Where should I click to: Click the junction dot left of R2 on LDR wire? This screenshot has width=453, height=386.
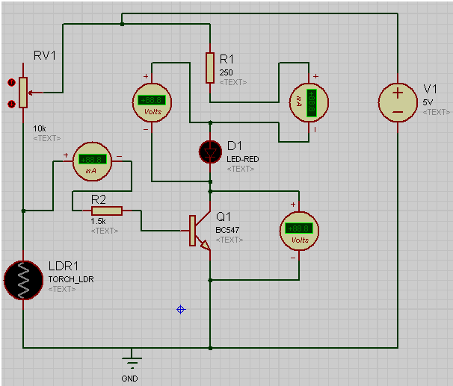tap(23, 211)
